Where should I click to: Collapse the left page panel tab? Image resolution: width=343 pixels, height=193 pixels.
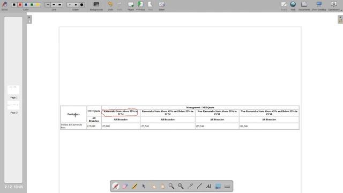coord(29,19)
